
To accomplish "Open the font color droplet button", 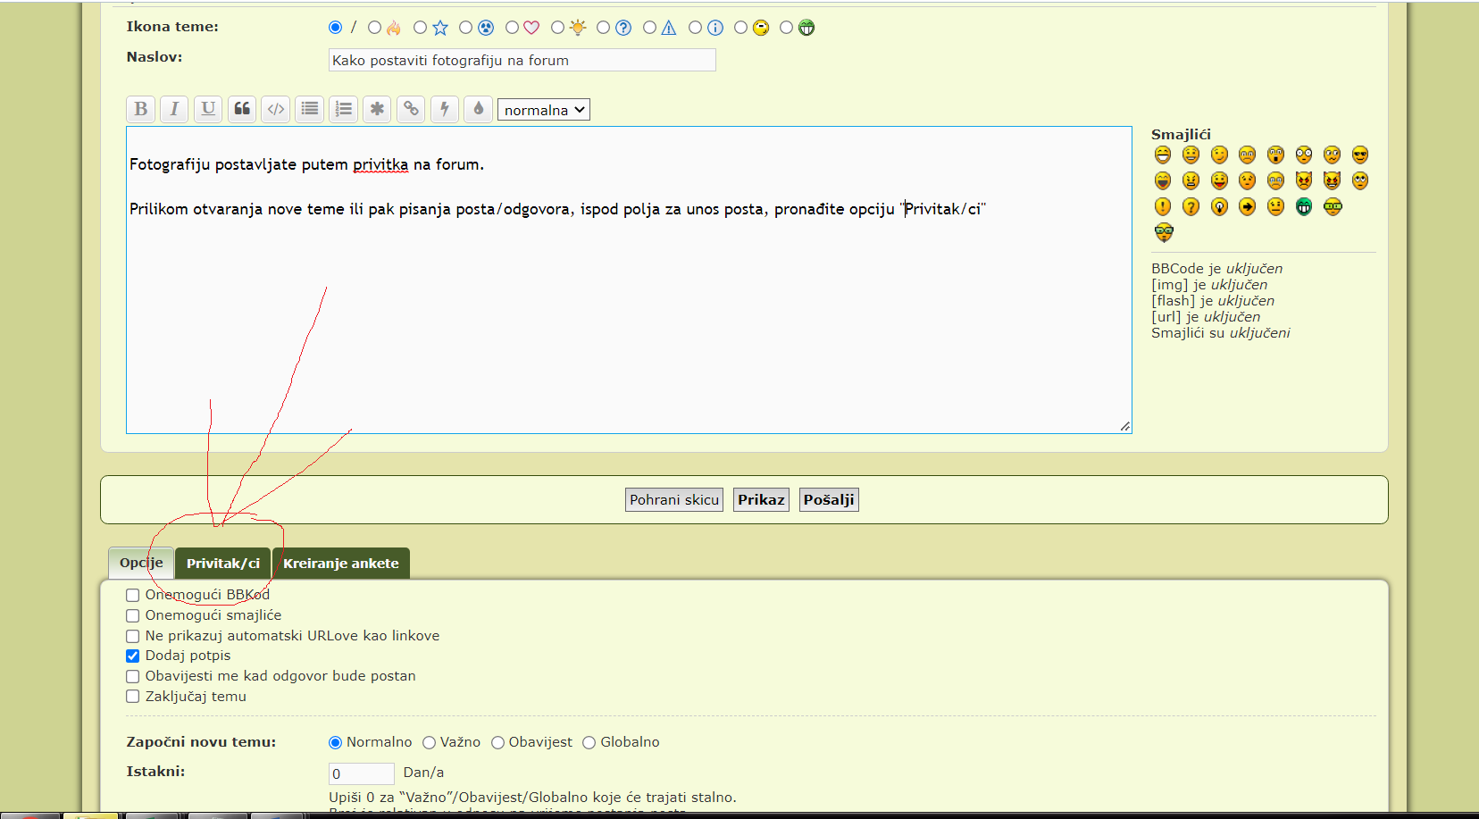I will pos(479,109).
